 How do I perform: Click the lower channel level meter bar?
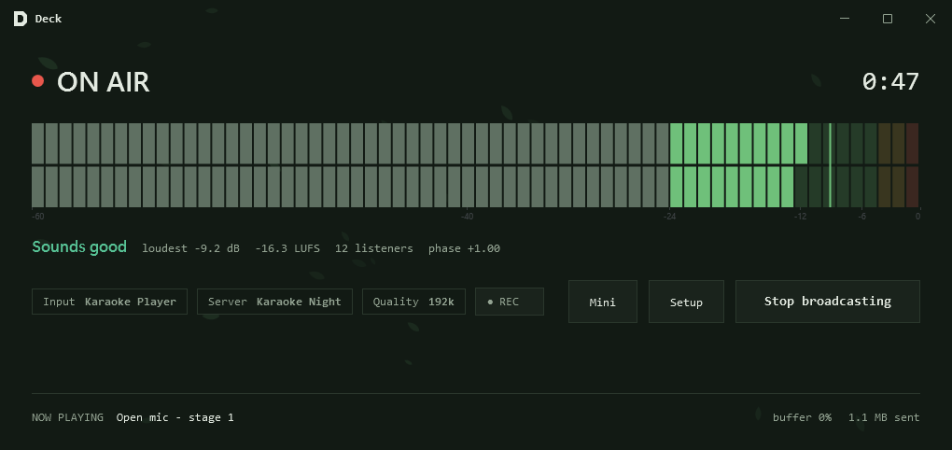[x=475, y=187]
